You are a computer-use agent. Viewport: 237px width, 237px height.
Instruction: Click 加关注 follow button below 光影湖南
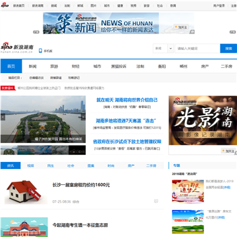pyautogui.click(x=228, y=151)
